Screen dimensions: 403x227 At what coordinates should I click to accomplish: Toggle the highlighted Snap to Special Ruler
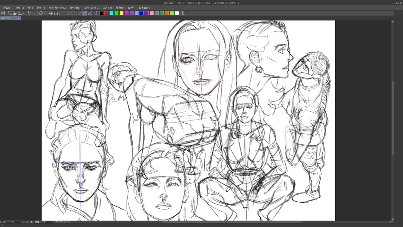[85, 13]
